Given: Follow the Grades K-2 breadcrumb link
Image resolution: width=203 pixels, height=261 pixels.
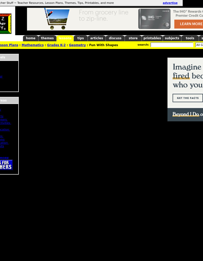Looking at the screenshot, I should click(x=56, y=45).
